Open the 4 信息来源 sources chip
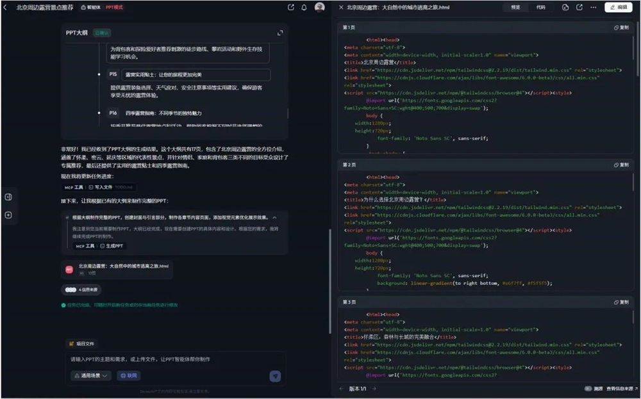The image size is (641, 399). click(81, 289)
